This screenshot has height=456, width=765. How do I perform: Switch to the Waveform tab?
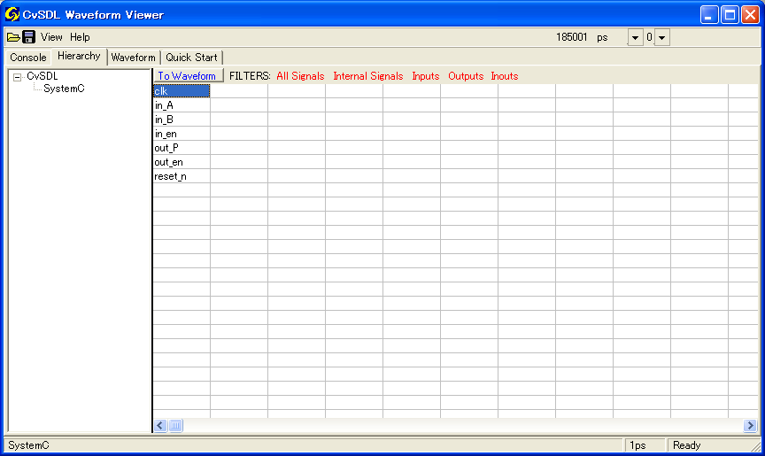tap(133, 58)
